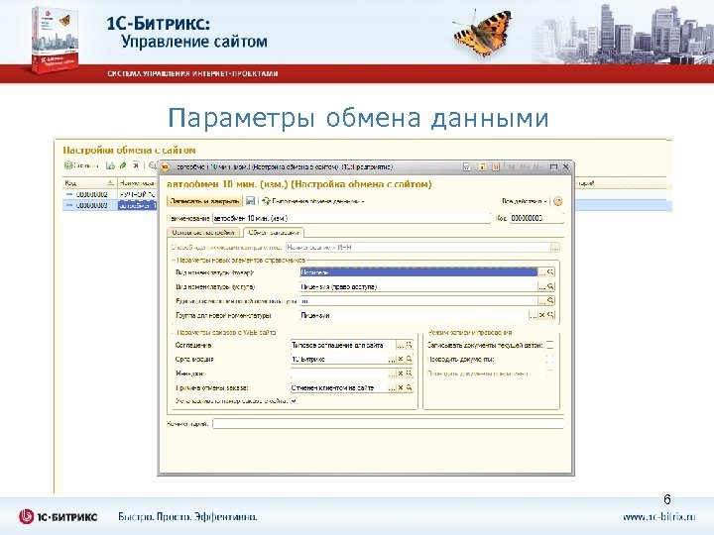Viewport: 714px width, 535px height.
Task: Click into the Наименование text field
Action: pos(351,218)
